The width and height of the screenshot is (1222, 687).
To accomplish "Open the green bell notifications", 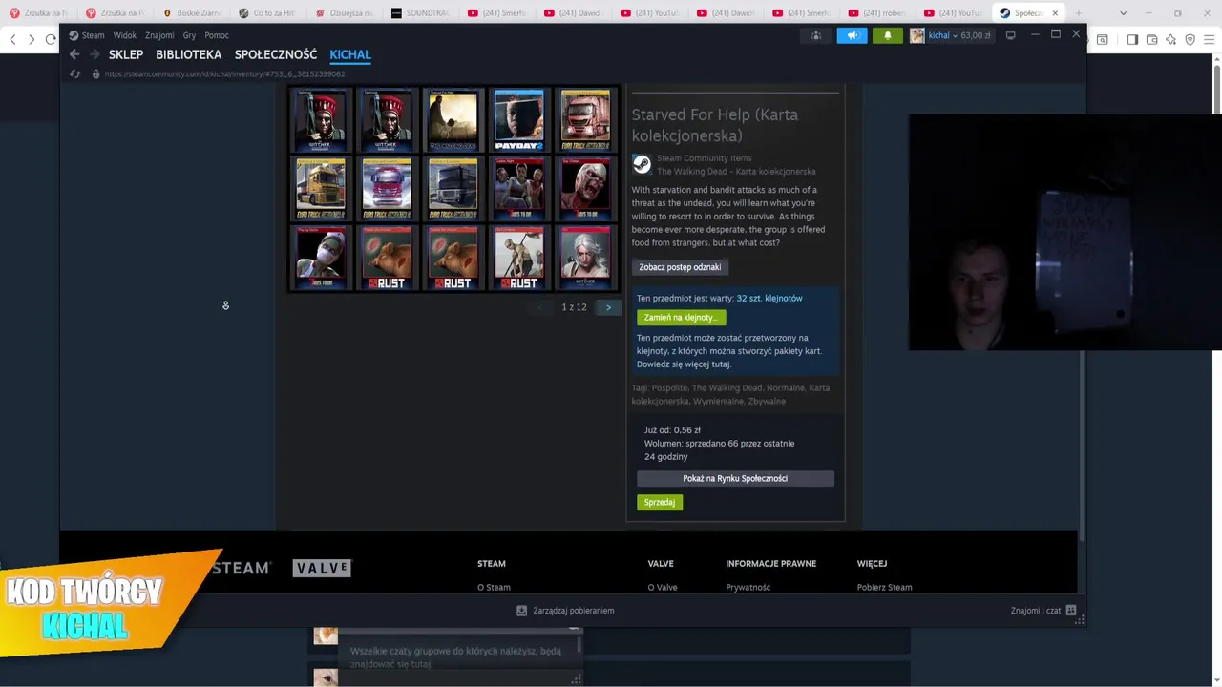I will pos(888,35).
